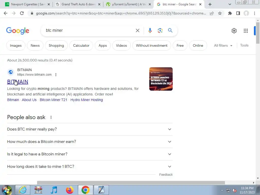Open the People also ask options dots
Image resolution: width=260 pixels, height=195 pixels.
click(51, 117)
